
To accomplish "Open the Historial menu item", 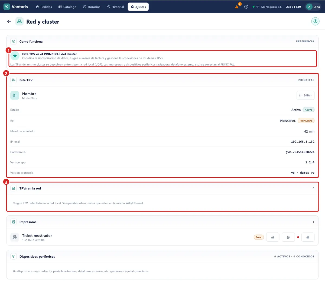I will click(115, 7).
